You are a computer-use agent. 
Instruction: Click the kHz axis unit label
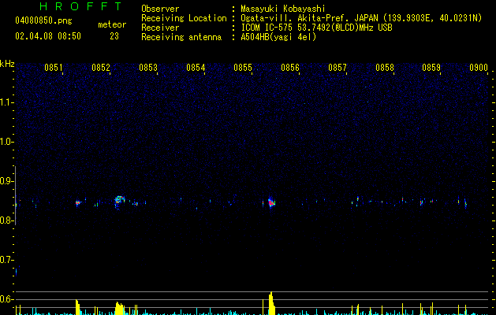[x=7, y=64]
